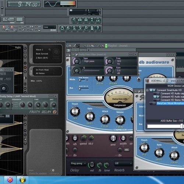Screen dimensions: 184x184
Task: Click the Gain knob in Fruity Free Filter
Action: 110,71
